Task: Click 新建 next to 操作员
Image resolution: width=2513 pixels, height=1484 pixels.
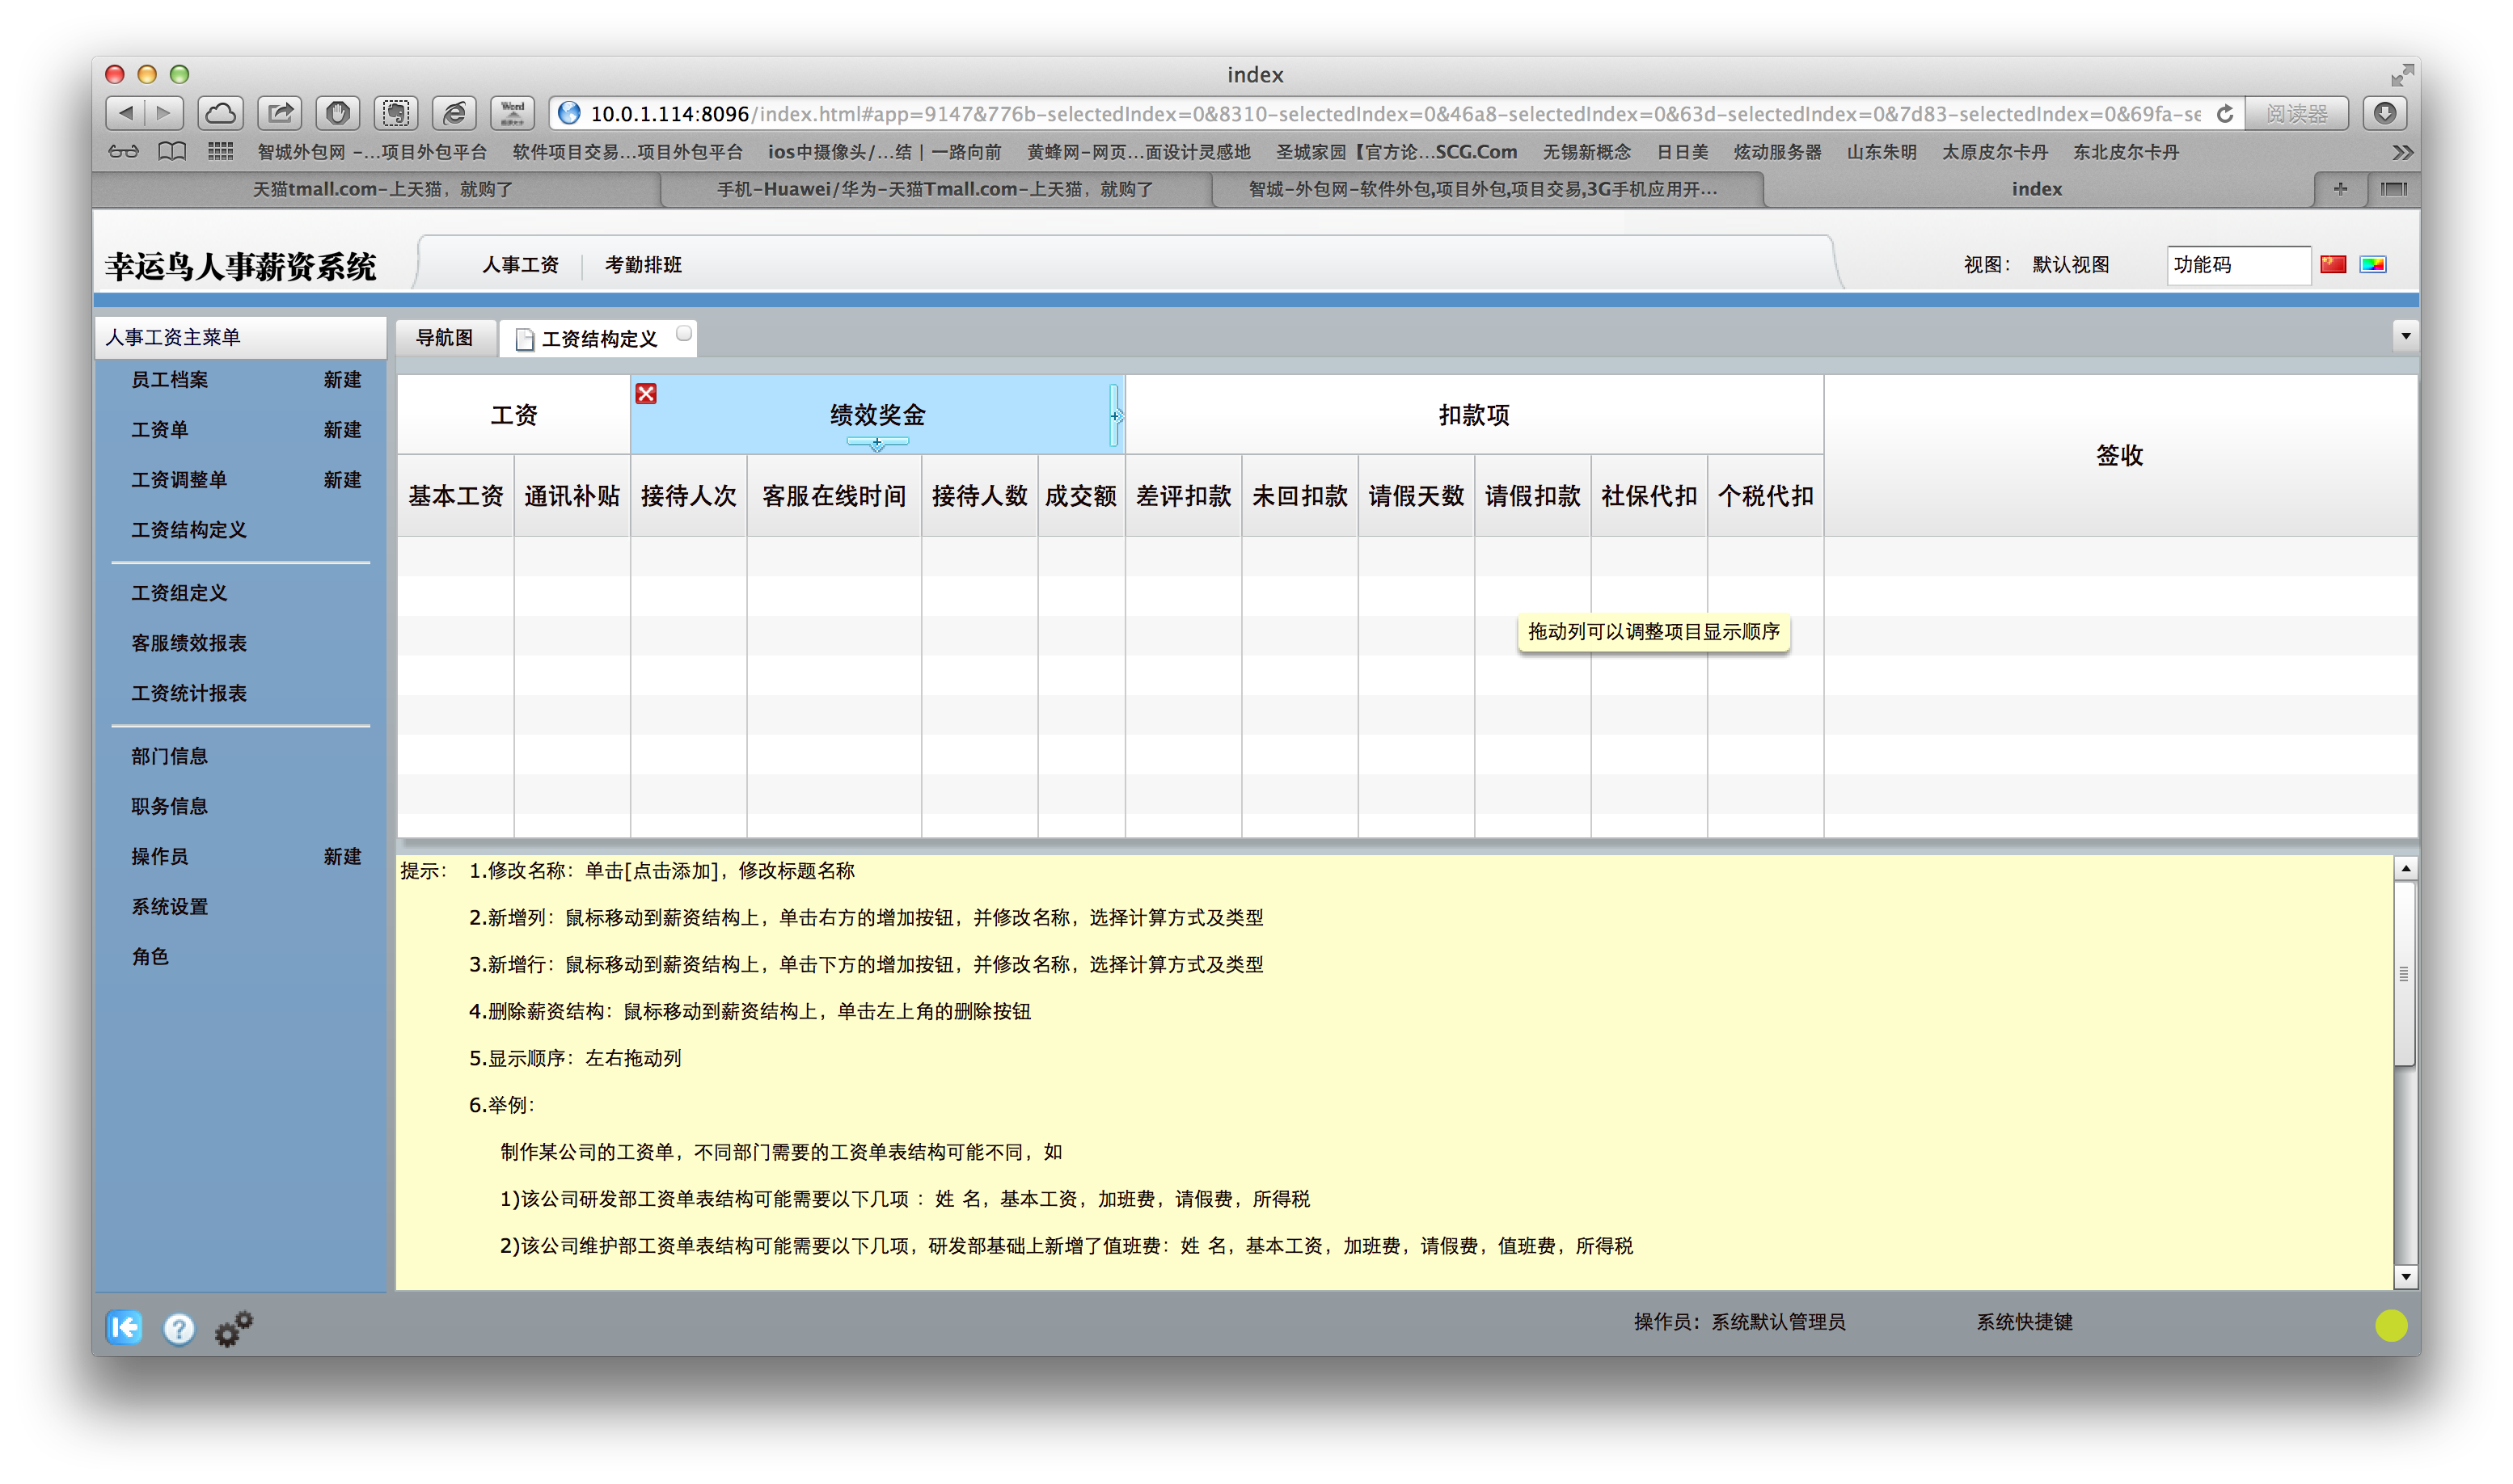Action: (342, 856)
